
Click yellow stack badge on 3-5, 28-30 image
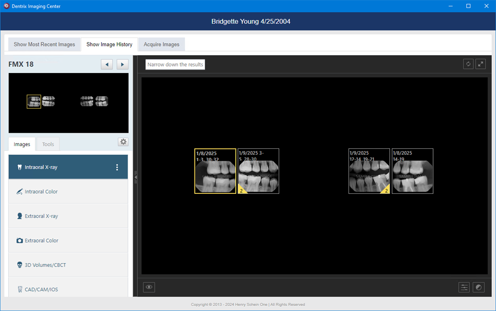pos(242,190)
